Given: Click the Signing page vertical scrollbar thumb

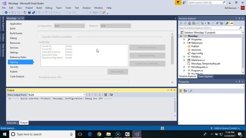Looking at the screenshot, I should pyautogui.click(x=172, y=50).
